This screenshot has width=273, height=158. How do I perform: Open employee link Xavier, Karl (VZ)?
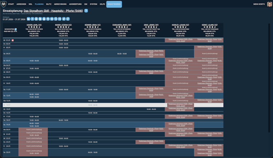(34, 25)
